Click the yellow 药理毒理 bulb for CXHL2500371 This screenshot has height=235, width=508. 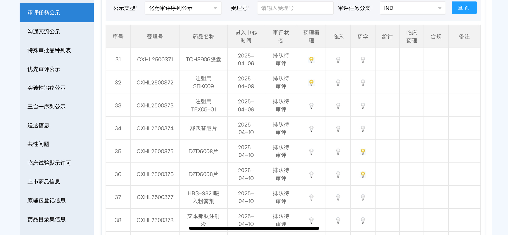tap(311, 60)
